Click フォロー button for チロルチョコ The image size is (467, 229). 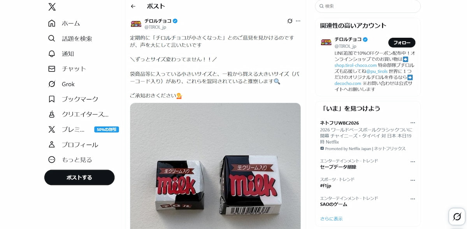tap(402, 43)
